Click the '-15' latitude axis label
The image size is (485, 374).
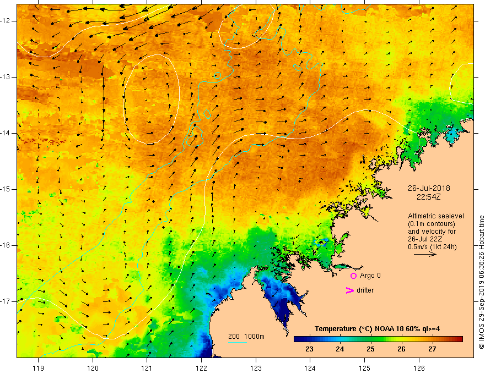pos(6,189)
